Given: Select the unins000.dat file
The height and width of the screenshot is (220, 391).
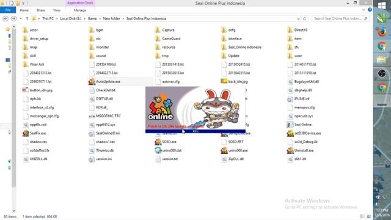Looking at the screenshot, I should (x=169, y=150).
